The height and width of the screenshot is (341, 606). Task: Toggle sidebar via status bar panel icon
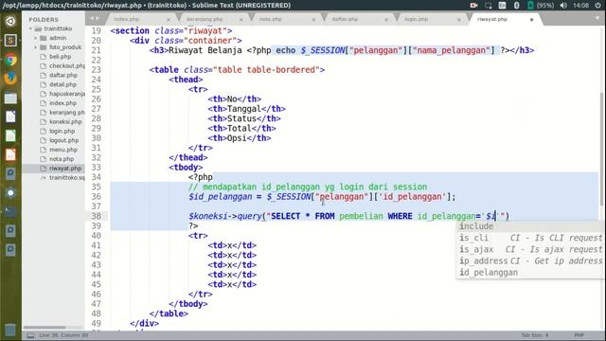(x=30, y=335)
